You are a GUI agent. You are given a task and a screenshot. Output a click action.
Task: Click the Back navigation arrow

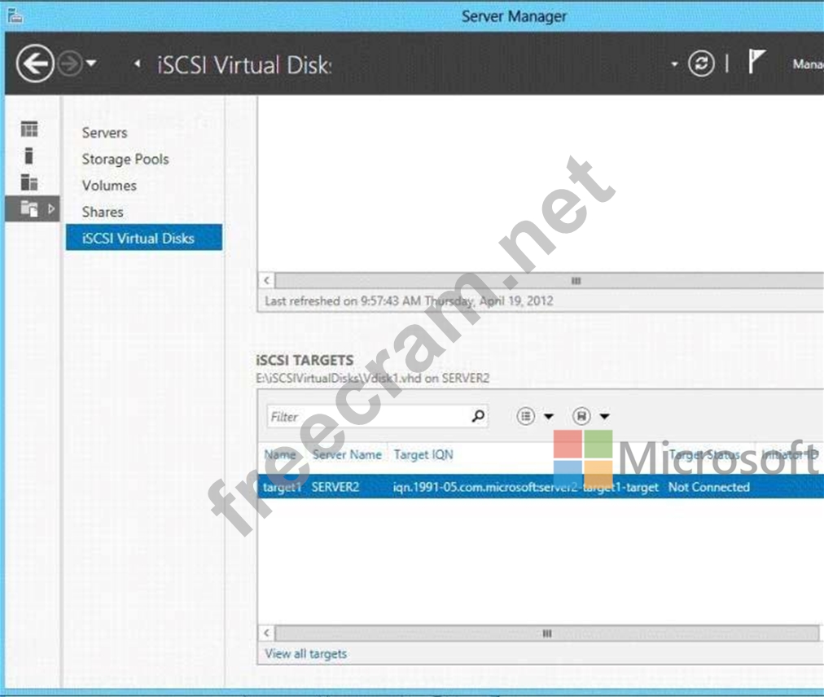tap(35, 64)
